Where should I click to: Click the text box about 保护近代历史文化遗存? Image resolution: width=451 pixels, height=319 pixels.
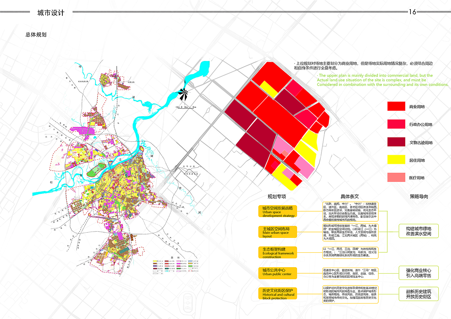point(350,294)
